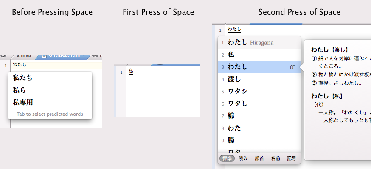Image resolution: width=371 pixels, height=169 pixels.
Task: Select predicted word 私たち
Action: click(23, 78)
